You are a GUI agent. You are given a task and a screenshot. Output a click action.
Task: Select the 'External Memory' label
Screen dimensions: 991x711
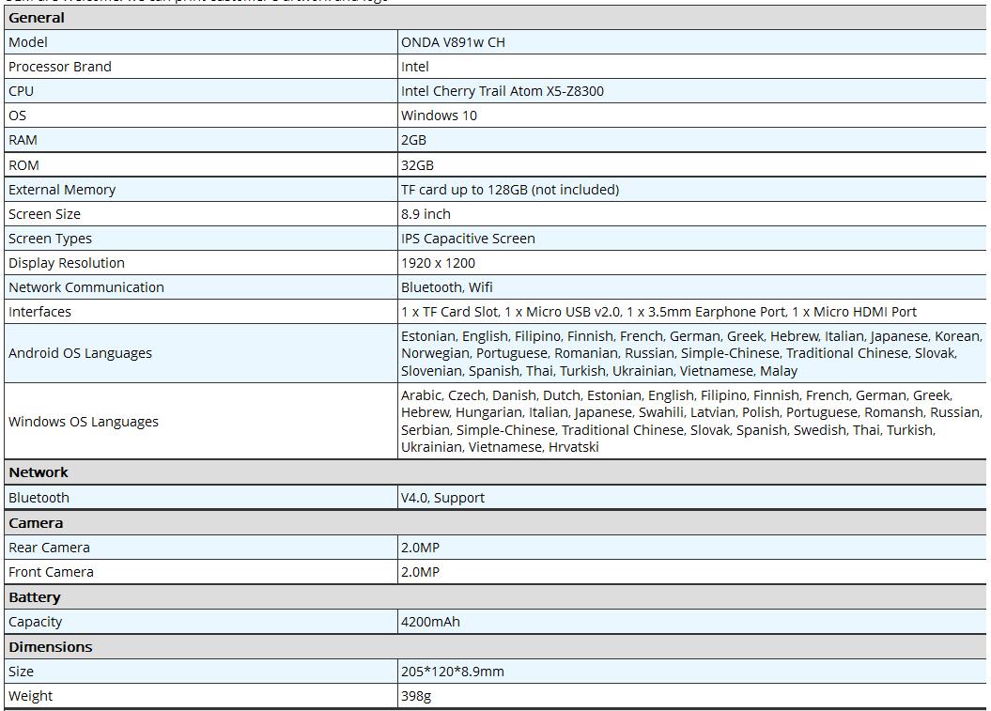(62, 190)
